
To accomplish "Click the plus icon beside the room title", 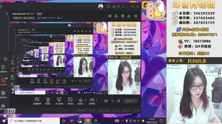I will point(7,14).
